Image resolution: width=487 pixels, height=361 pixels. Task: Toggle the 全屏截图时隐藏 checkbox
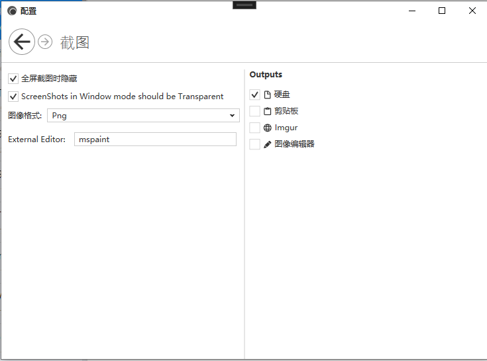(13, 79)
